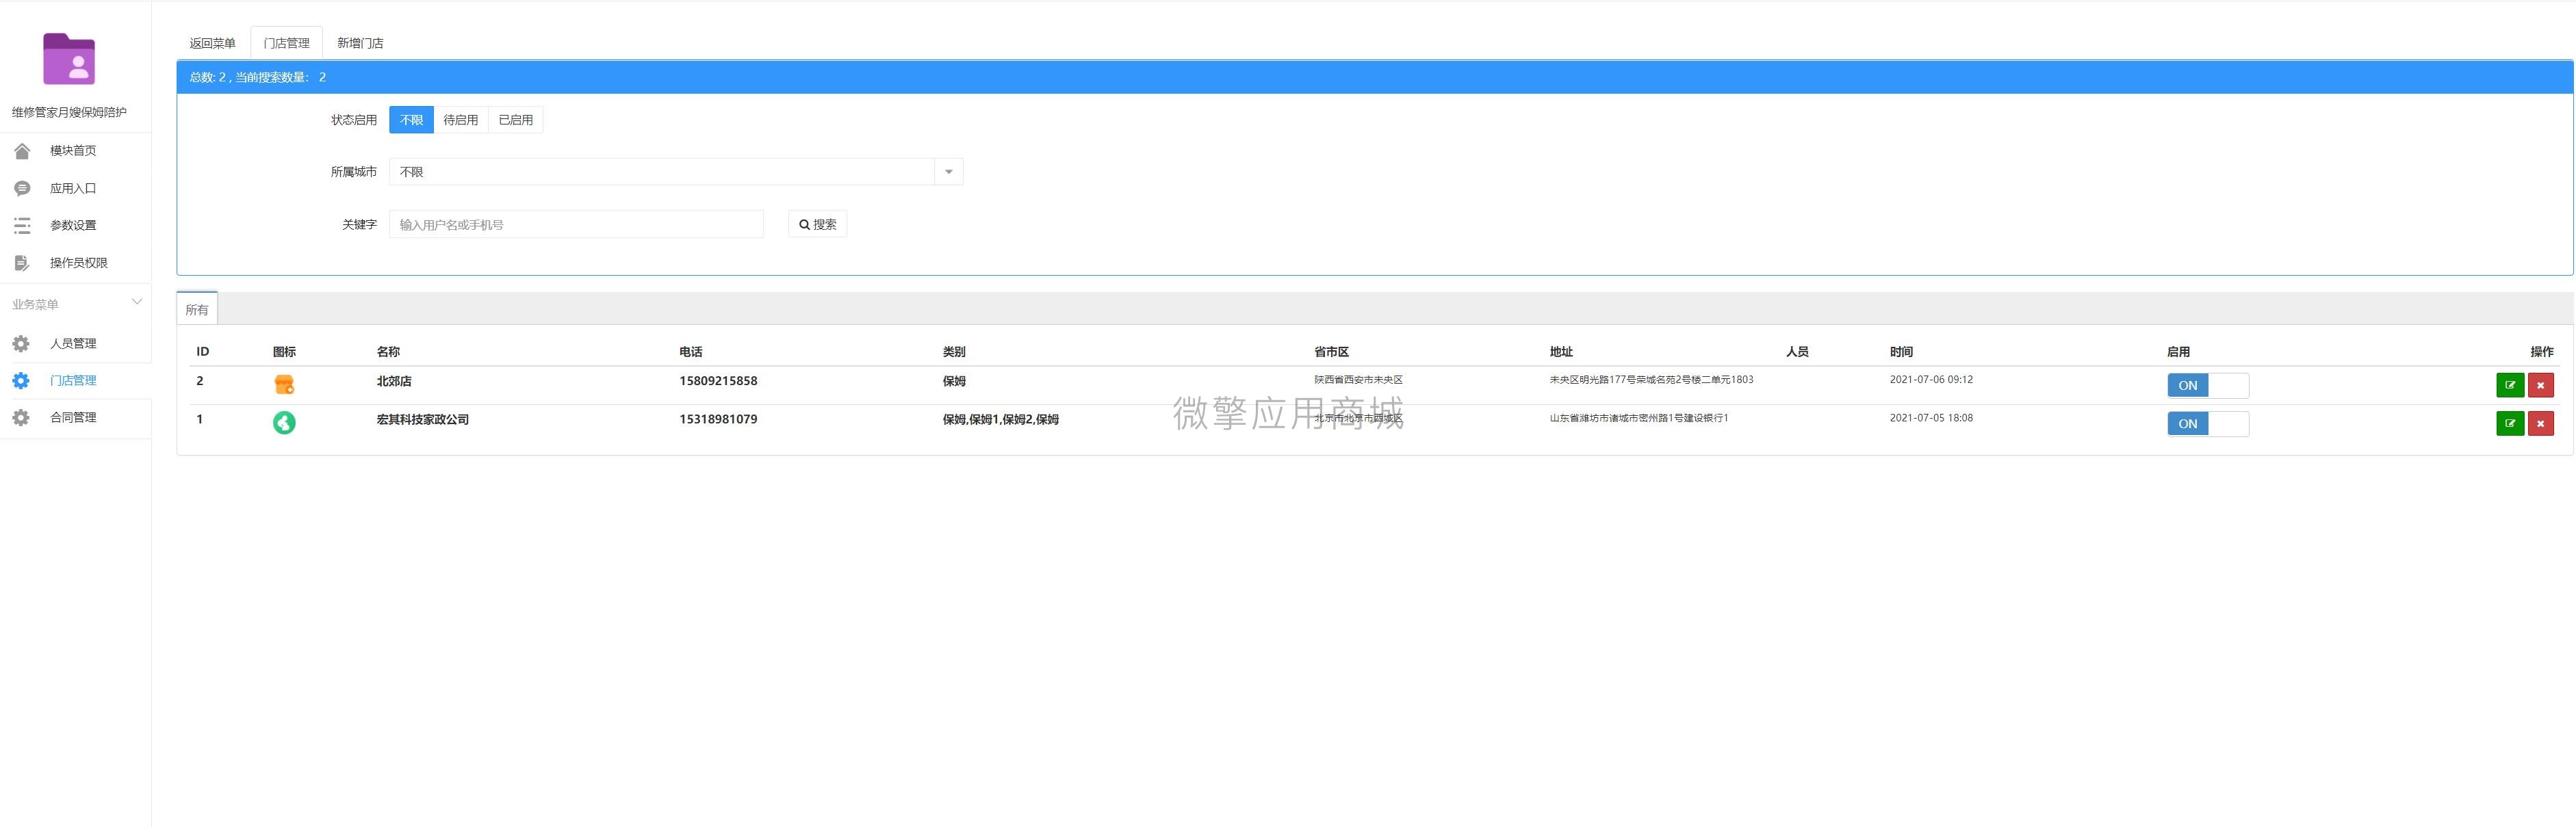The height and width of the screenshot is (827, 2576).
Task: Delete the 北郊店 store entry
Action: coord(2540,385)
